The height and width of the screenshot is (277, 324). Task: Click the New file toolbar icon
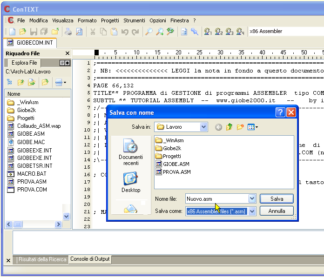[x=12, y=32]
